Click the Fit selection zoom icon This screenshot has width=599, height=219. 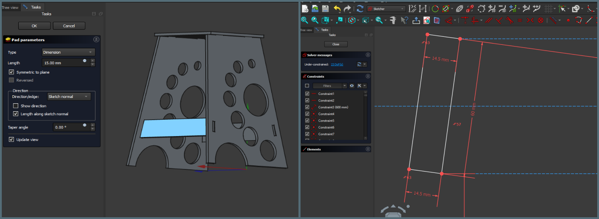click(x=315, y=20)
